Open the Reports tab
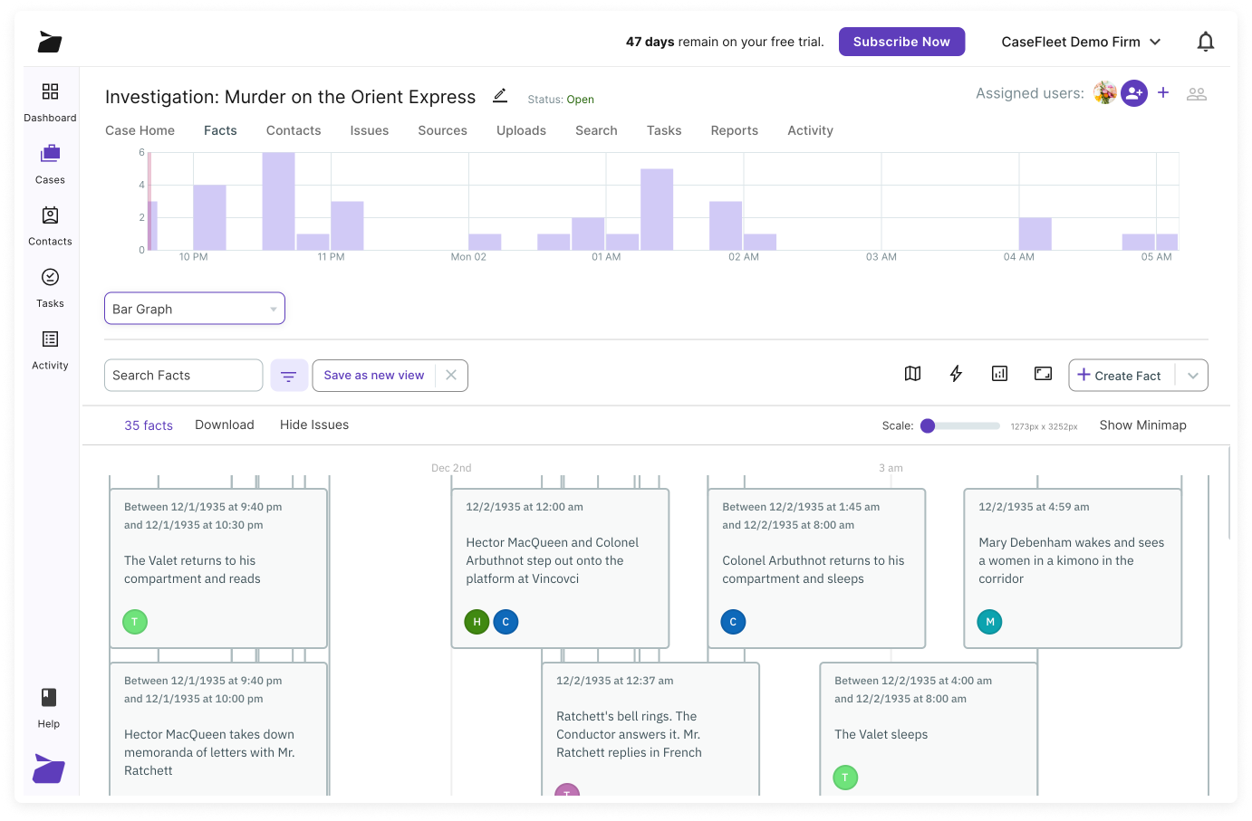The image size is (1252, 821). [734, 130]
